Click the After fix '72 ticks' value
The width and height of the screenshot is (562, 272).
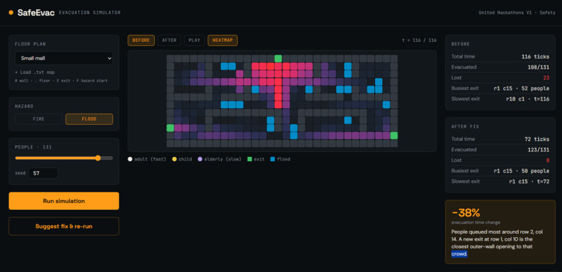(537, 139)
